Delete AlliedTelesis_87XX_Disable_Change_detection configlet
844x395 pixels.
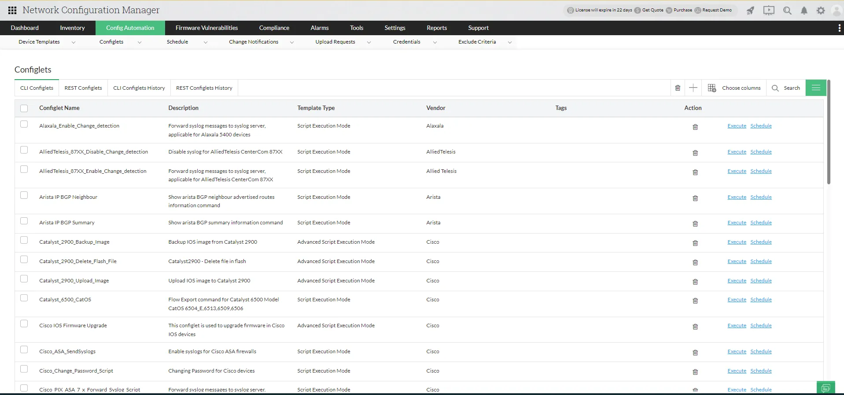tap(695, 153)
